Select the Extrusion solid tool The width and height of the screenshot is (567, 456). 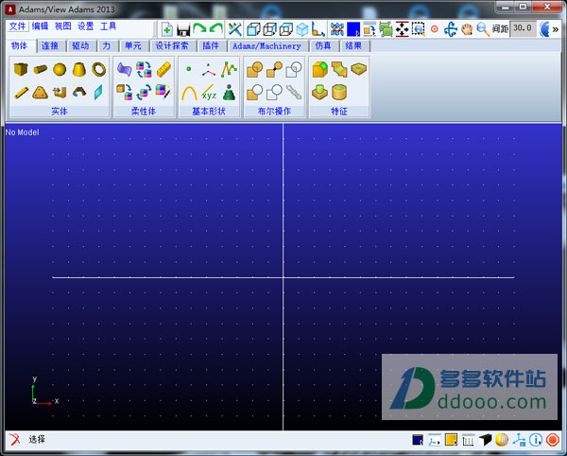click(60, 93)
